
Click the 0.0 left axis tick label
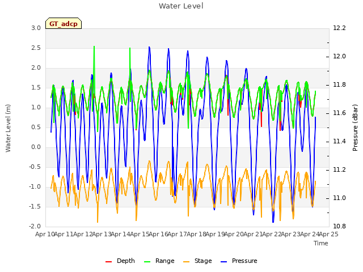36,147
